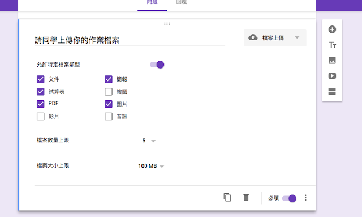Image resolution: width=362 pixels, height=217 pixels.
Task: Open more options three-dot menu
Action: [305, 198]
